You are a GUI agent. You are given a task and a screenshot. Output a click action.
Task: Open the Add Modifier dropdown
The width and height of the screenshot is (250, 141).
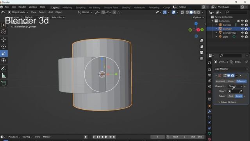tap(231, 69)
